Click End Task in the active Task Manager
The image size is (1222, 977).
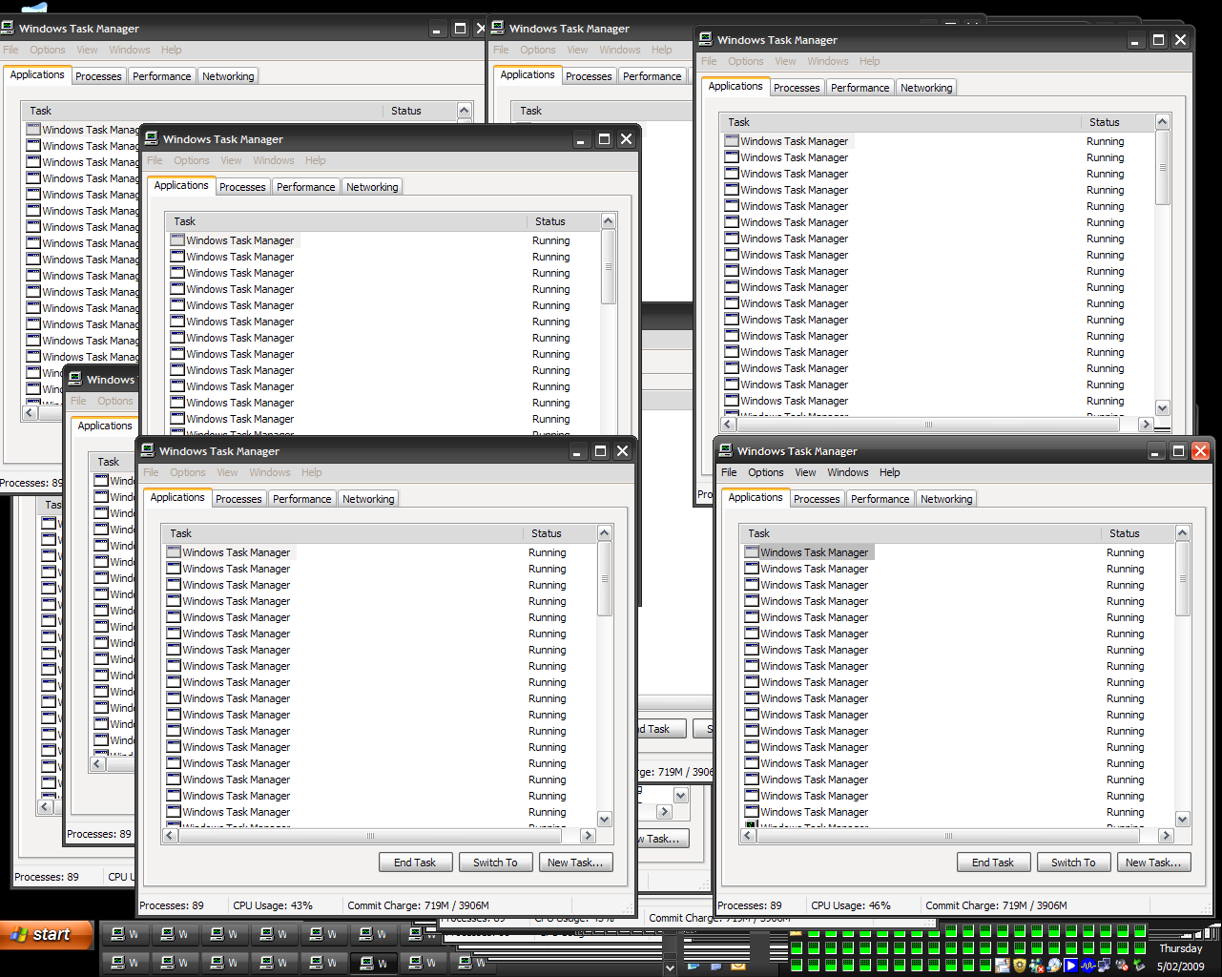tap(992, 863)
